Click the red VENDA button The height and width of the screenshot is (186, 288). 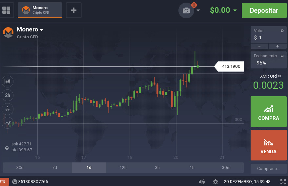(x=269, y=145)
